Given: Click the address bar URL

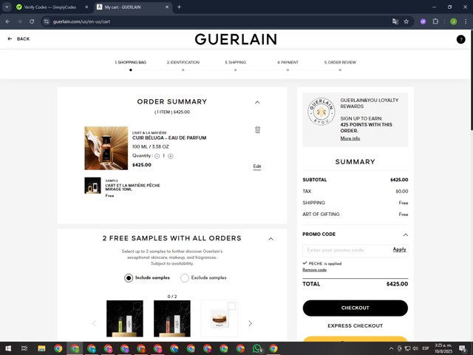Looking at the screenshot, I should click(x=81, y=21).
